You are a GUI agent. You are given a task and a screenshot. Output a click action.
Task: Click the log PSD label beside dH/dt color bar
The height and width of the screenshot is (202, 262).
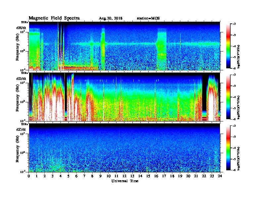[x=239, y=57]
